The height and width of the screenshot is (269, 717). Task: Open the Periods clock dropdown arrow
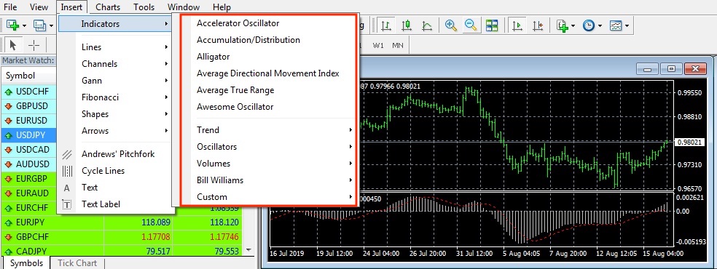600,26
